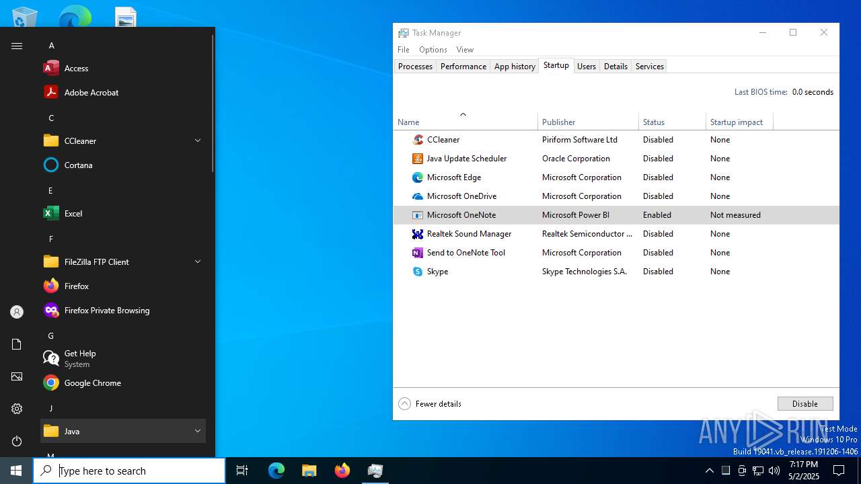Switch to the Users tab
This screenshot has height=484, width=861.
point(587,66)
